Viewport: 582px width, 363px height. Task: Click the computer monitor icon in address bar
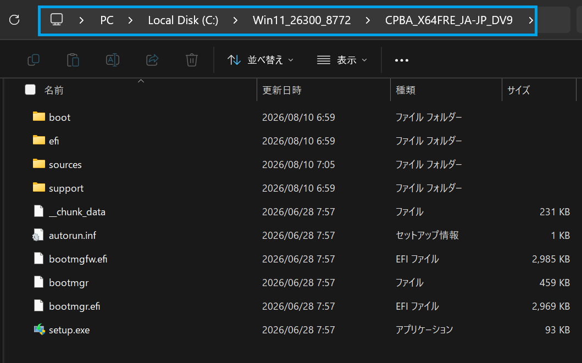[x=57, y=20]
